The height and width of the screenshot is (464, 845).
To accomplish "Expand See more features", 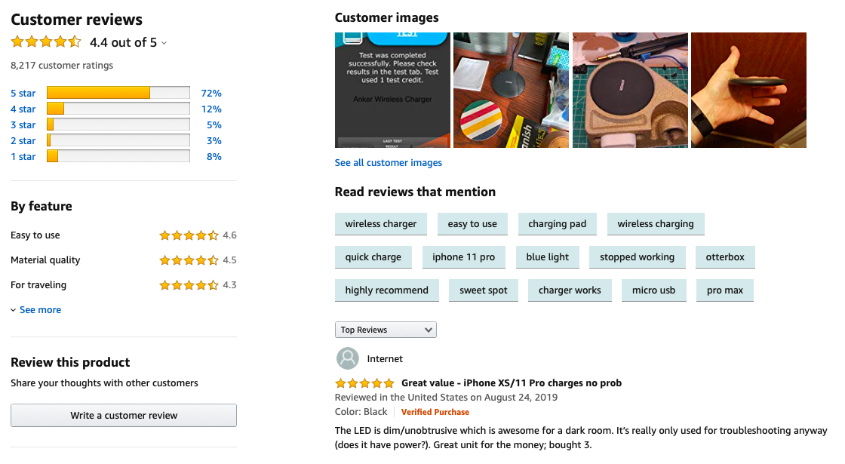I will click(x=36, y=310).
